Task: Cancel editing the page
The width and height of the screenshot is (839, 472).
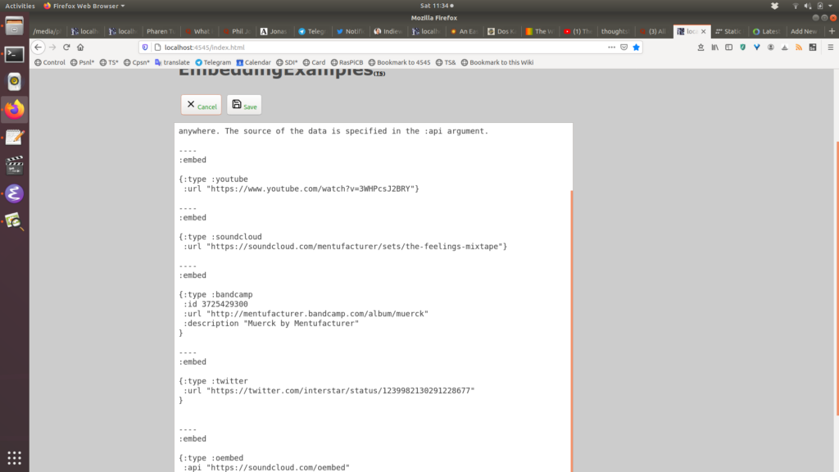Action: [x=202, y=105]
